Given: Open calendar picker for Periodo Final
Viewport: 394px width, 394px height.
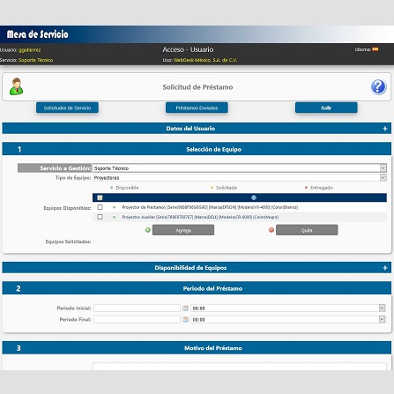Looking at the screenshot, I should (x=185, y=319).
